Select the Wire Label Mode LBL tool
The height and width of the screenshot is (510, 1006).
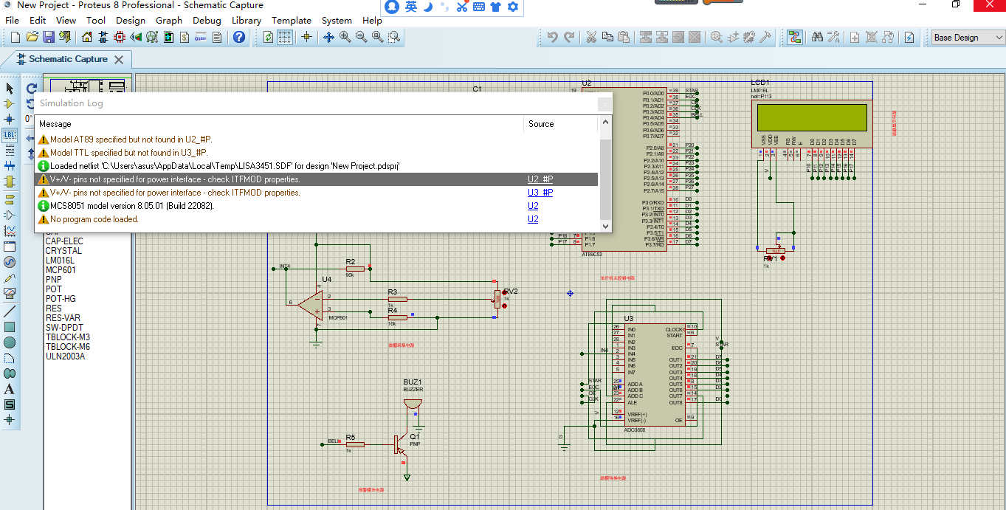click(10, 134)
